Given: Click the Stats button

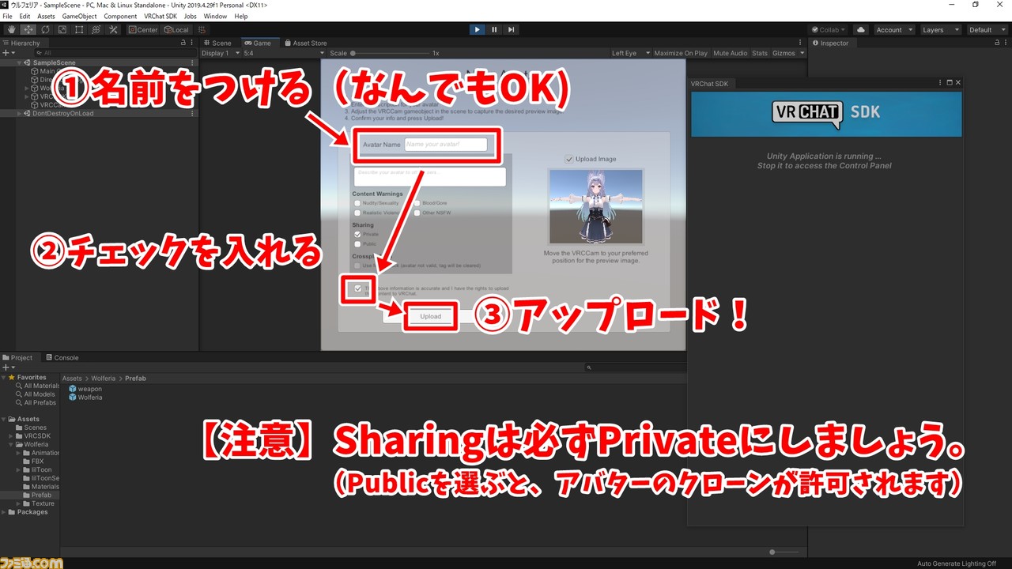Looking at the screenshot, I should point(760,53).
